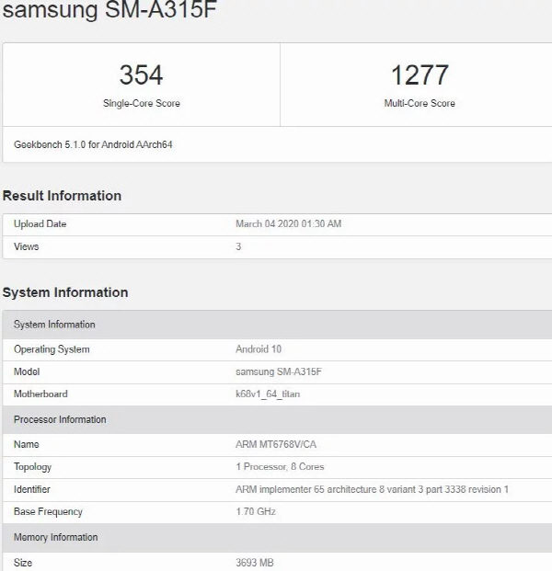Screen dimensions: 552x571
Task: Select the date March 04 2020 01:30 AM
Action: click(289, 224)
